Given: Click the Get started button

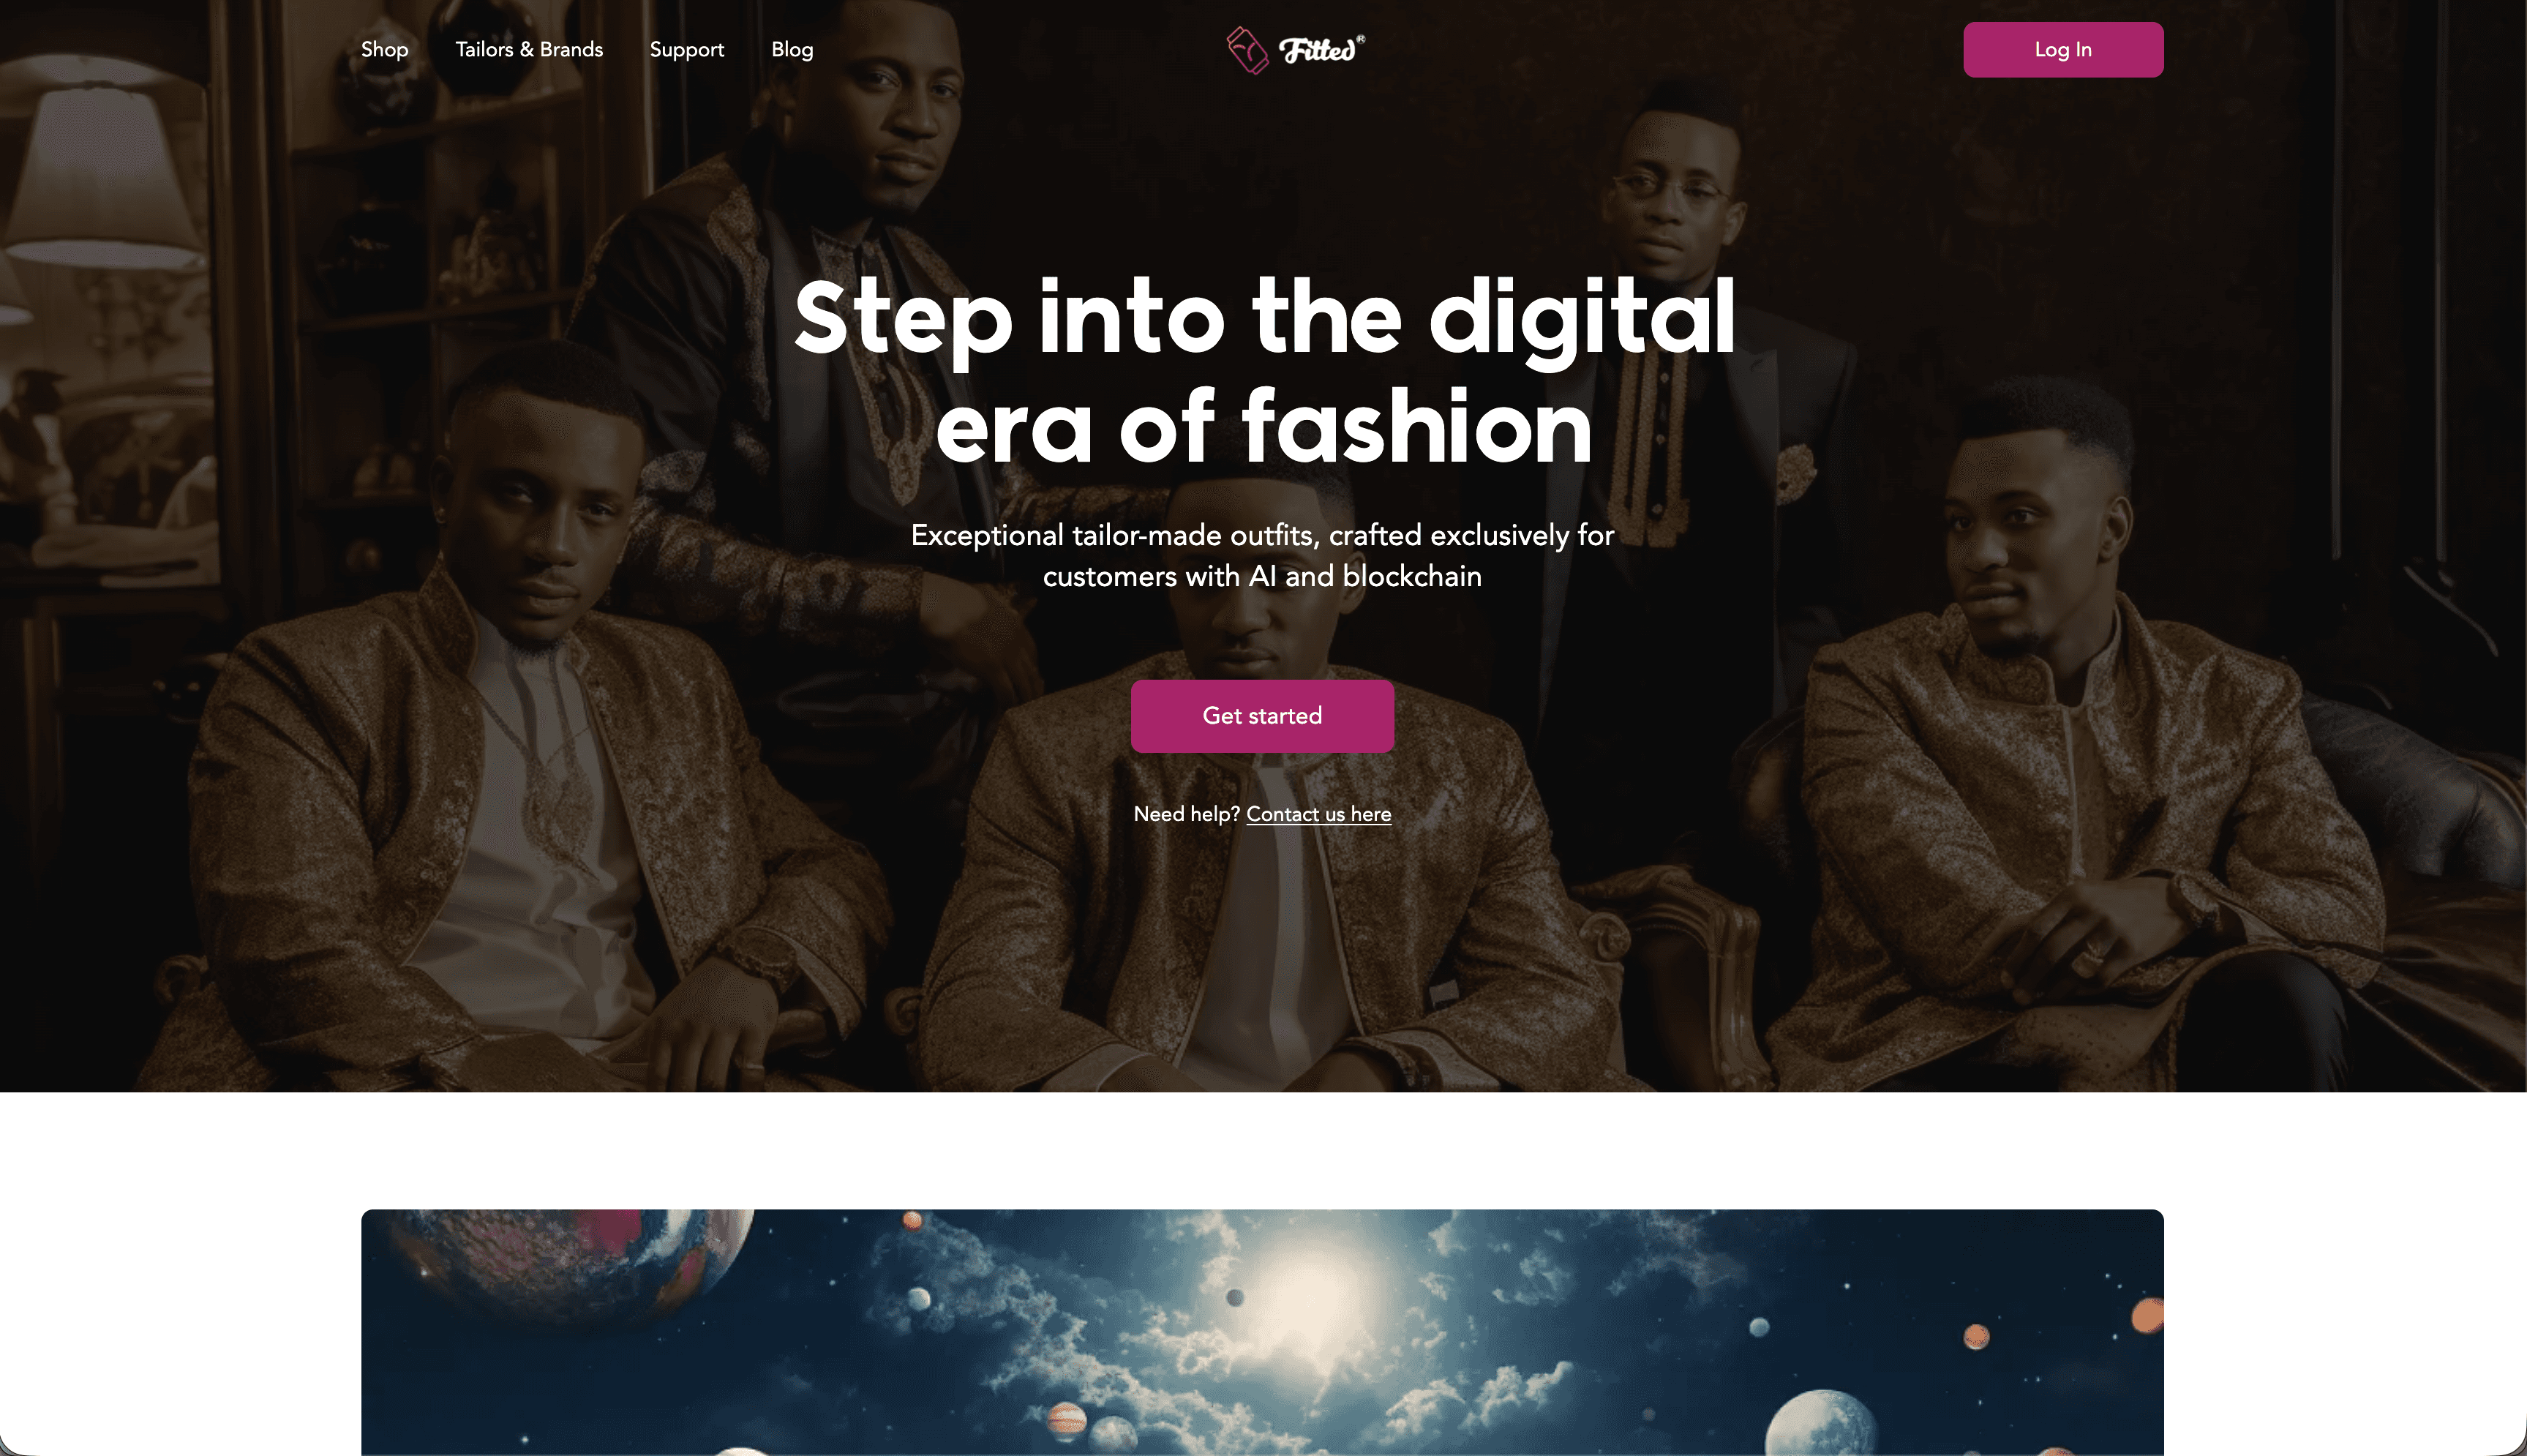Looking at the screenshot, I should click(1263, 716).
